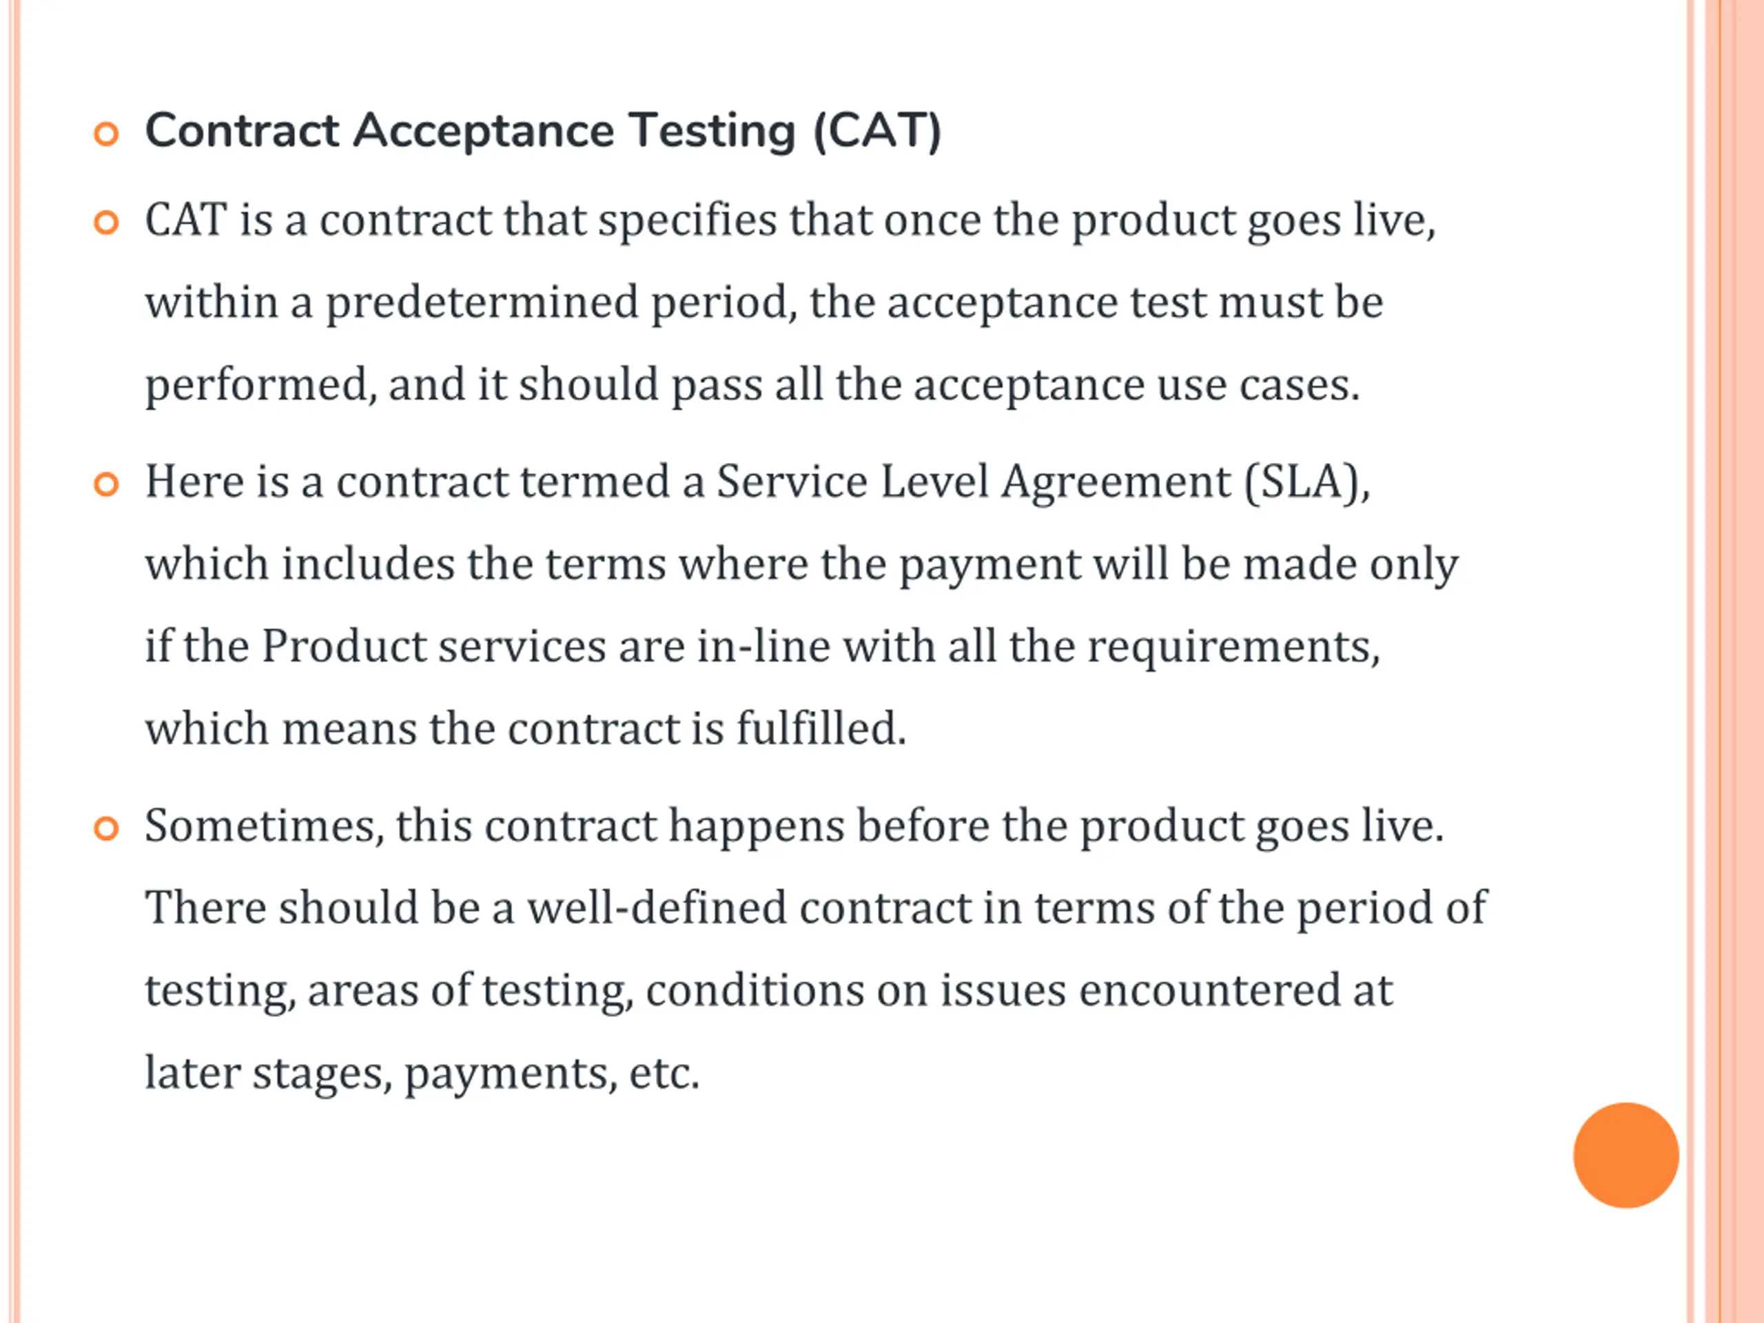Click the 'Contract Acceptance Testing (CAT)' heading
This screenshot has width=1764, height=1323.
coord(543,131)
